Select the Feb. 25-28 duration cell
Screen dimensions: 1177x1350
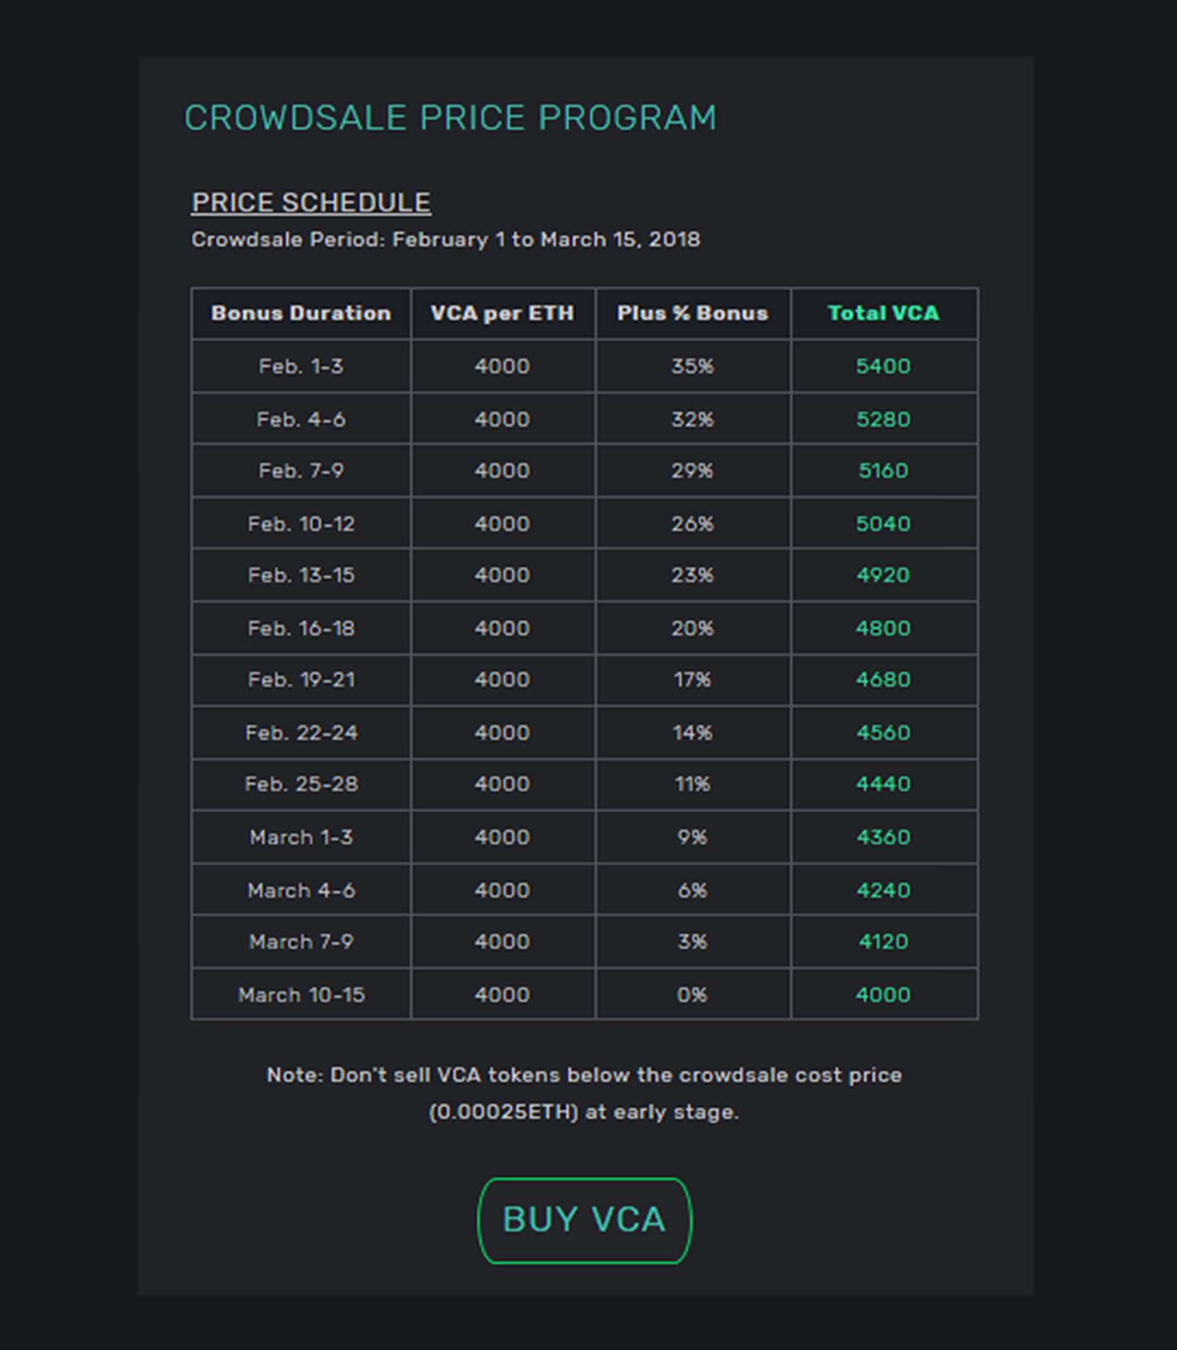tap(302, 784)
